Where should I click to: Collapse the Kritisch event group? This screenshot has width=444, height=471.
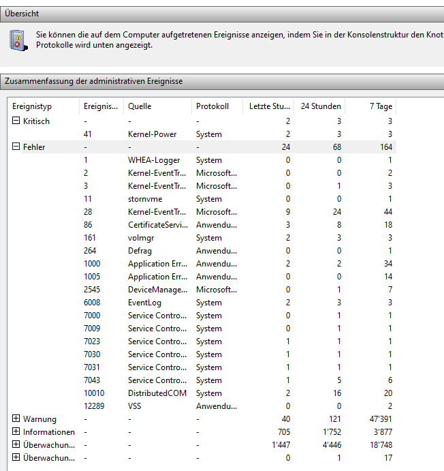tap(16, 121)
